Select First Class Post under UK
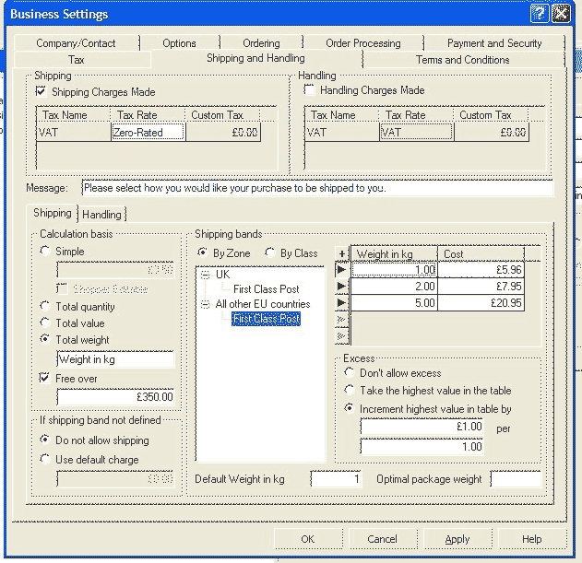 (x=266, y=289)
